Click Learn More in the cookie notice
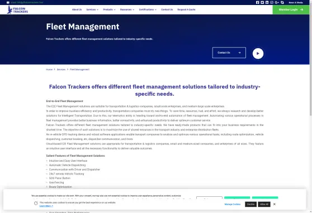Image resolution: width=312 pixels, height=213 pixels. [46, 206]
